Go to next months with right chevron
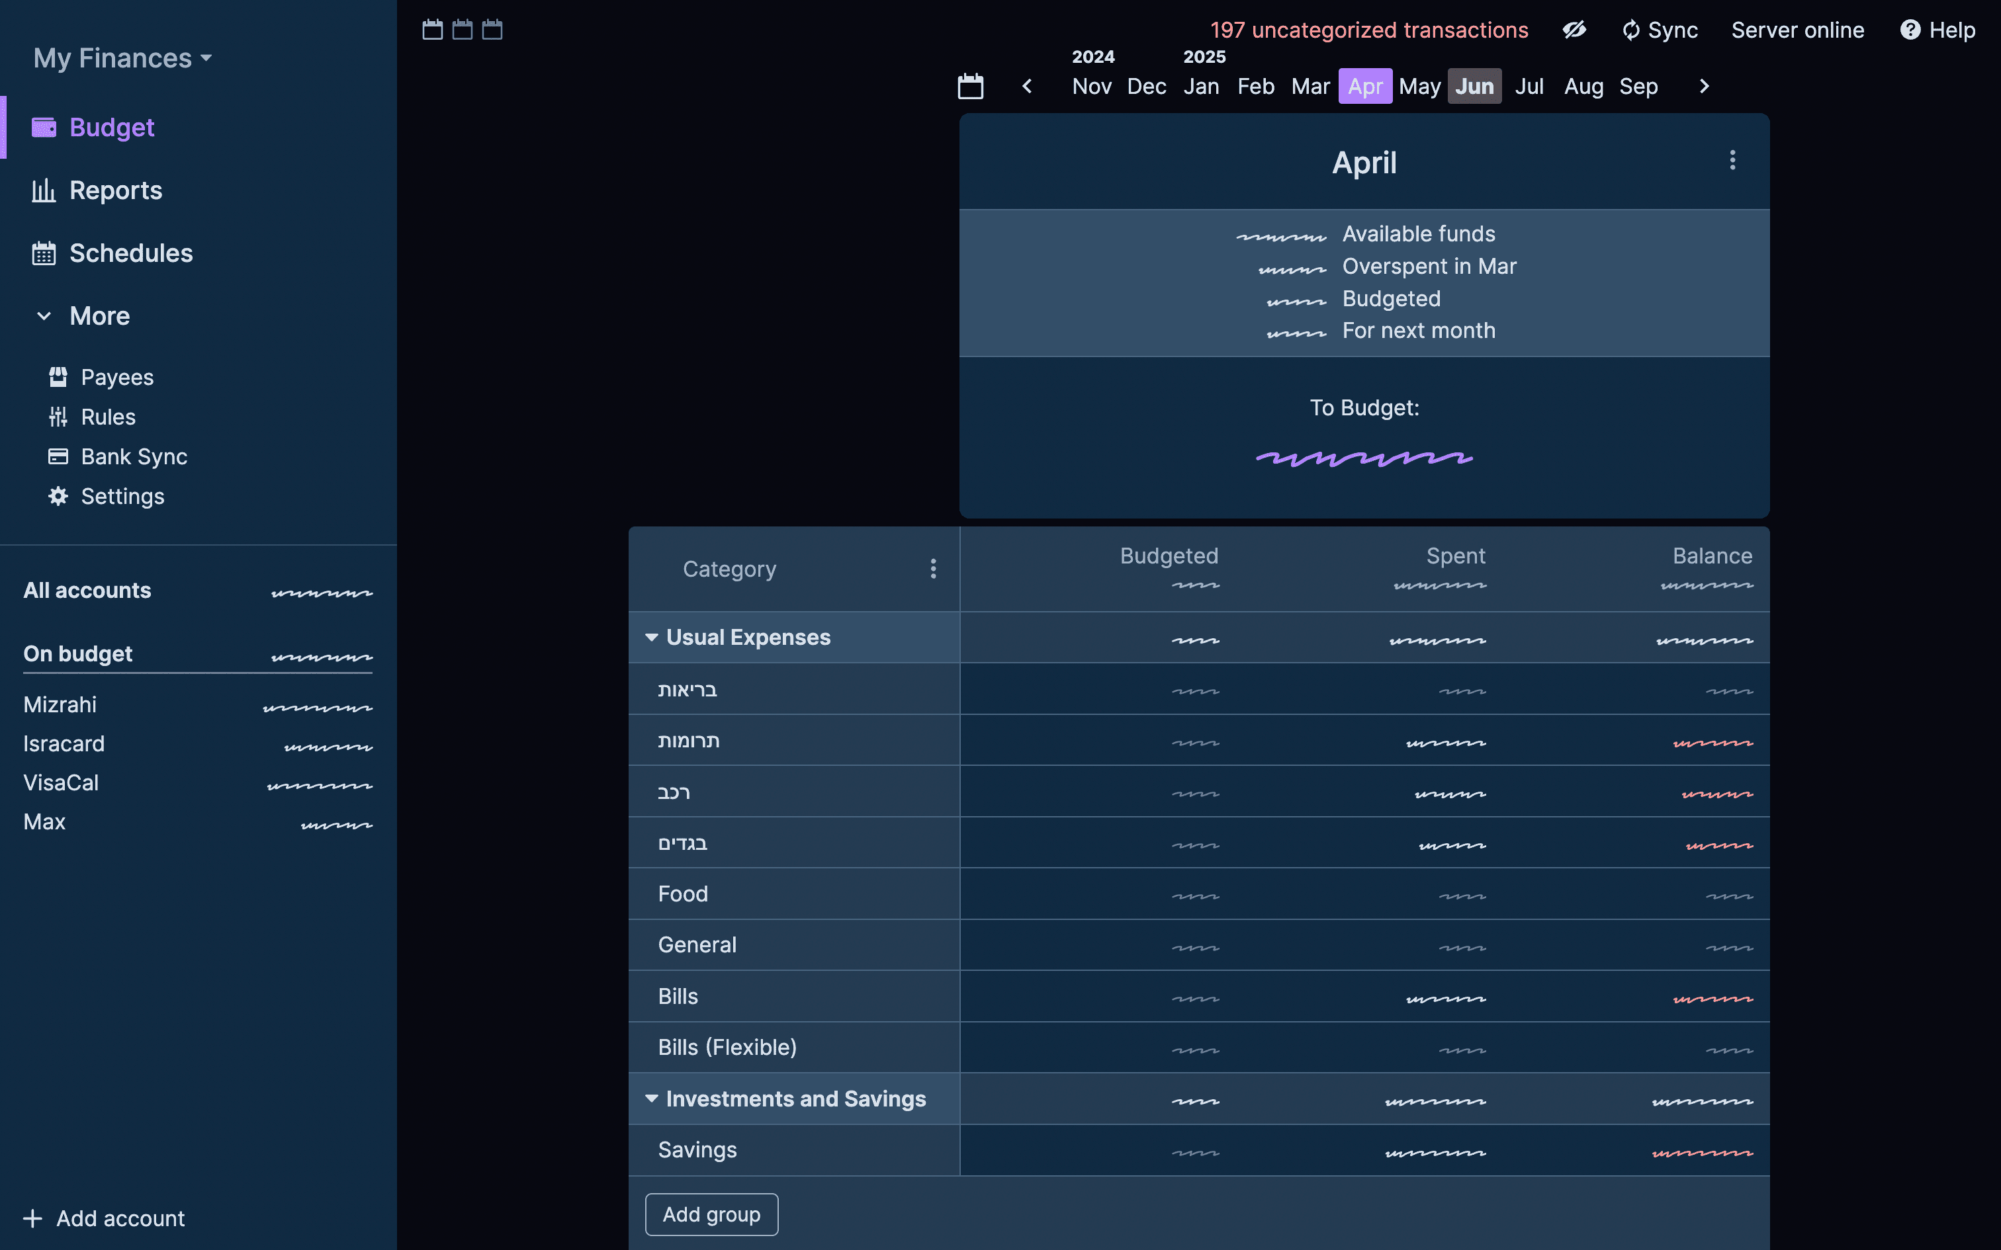 click(1703, 86)
